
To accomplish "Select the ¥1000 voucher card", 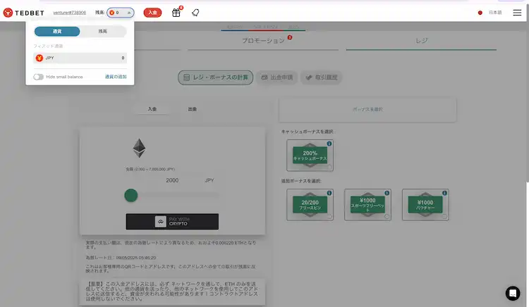I will pos(425,205).
